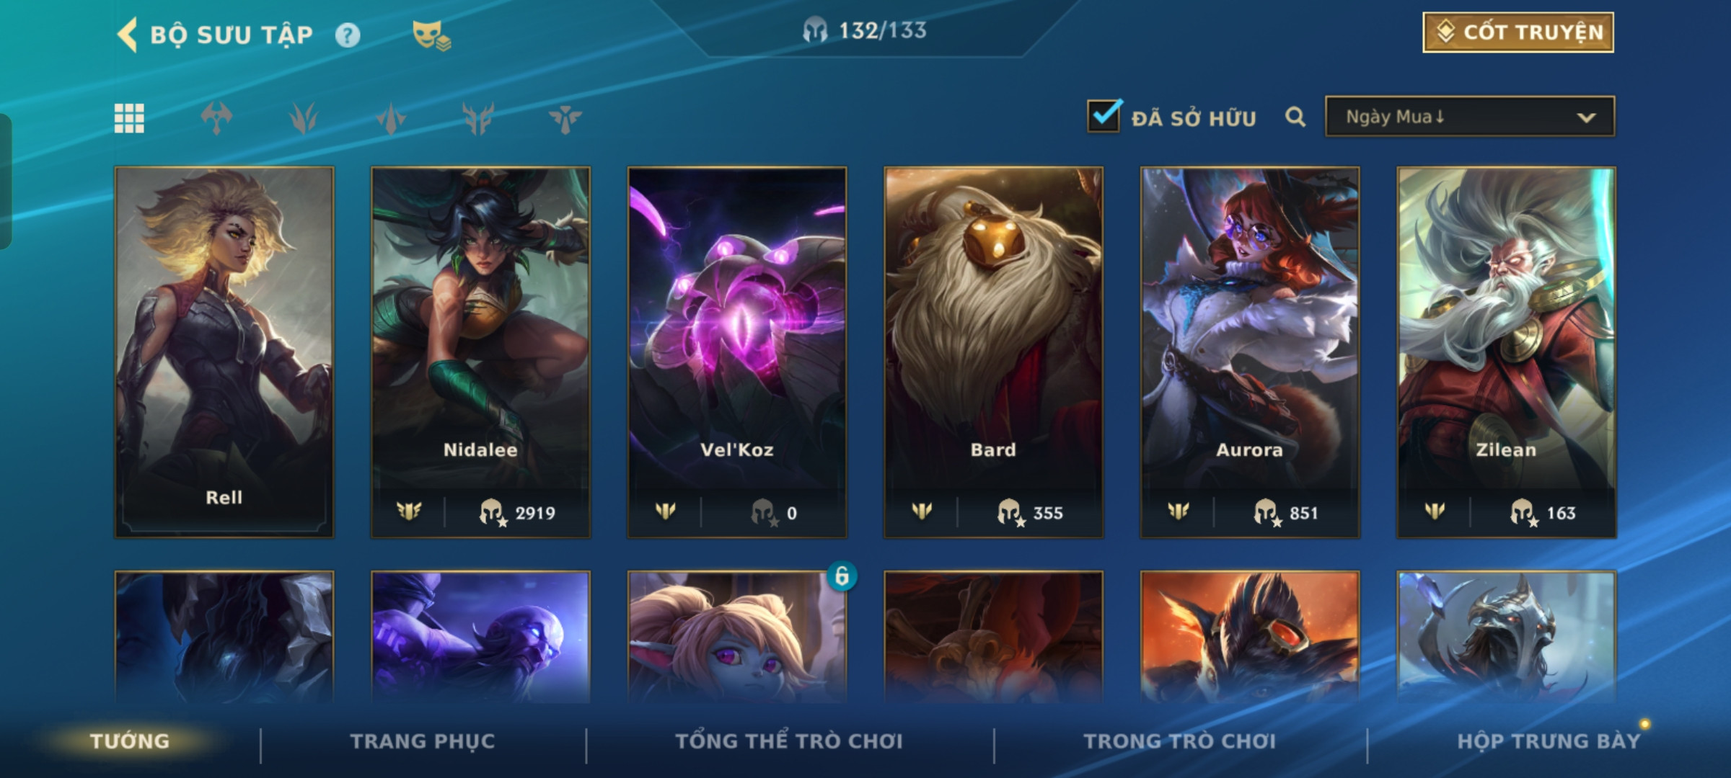
Task: Go back using the arrow beside Bộ Sưu Tập
Action: (x=127, y=35)
